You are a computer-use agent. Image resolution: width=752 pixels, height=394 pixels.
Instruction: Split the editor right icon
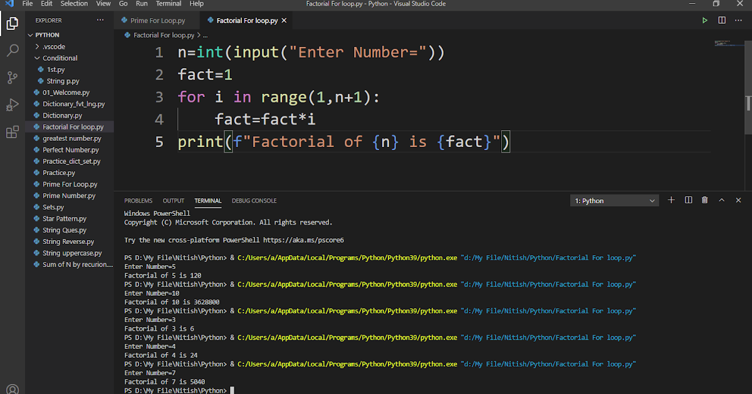[x=722, y=20]
